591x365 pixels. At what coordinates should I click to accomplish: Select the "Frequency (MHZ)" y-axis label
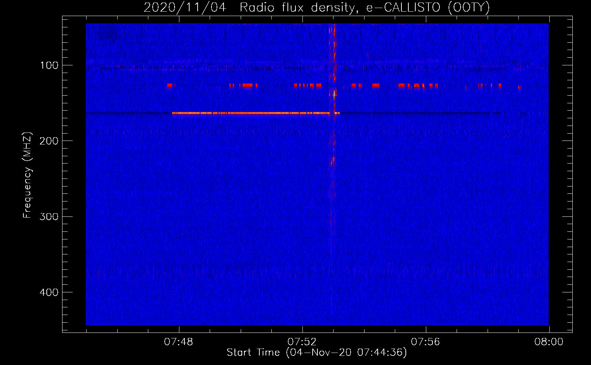tap(27, 175)
